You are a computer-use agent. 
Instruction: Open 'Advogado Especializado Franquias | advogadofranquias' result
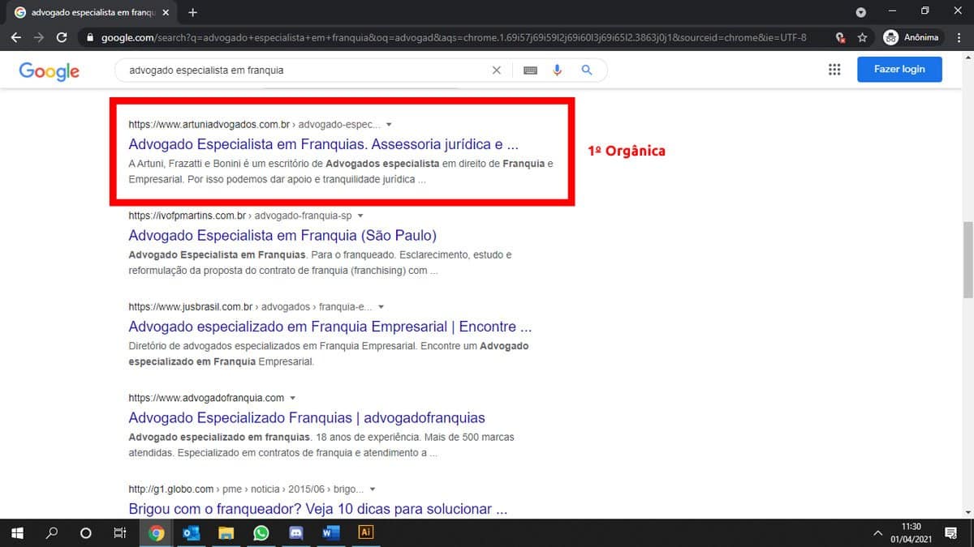point(307,418)
